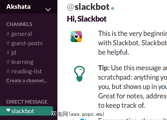The height and width of the screenshot is (120, 167).
Task: Open the Akshata team name menu
Action: click(x=18, y=7)
